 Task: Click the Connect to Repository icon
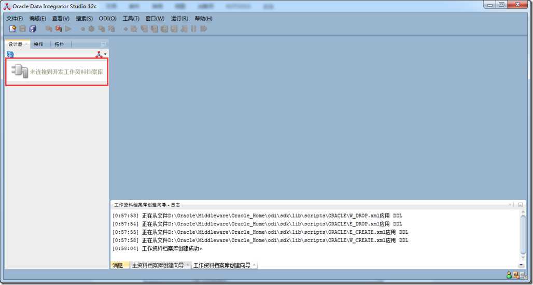click(99, 54)
